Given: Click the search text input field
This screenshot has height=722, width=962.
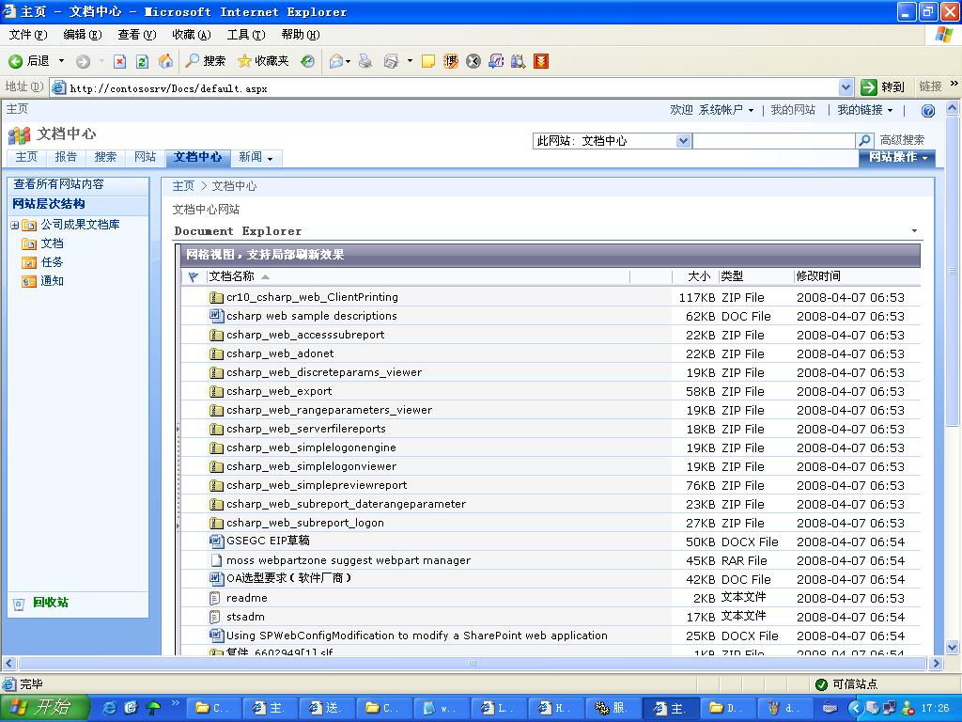Looking at the screenshot, I should pyautogui.click(x=773, y=141).
